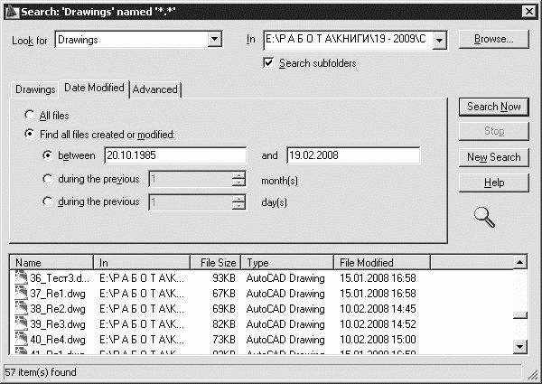Open the Advanced tab
The image size is (542, 384).
point(155,89)
